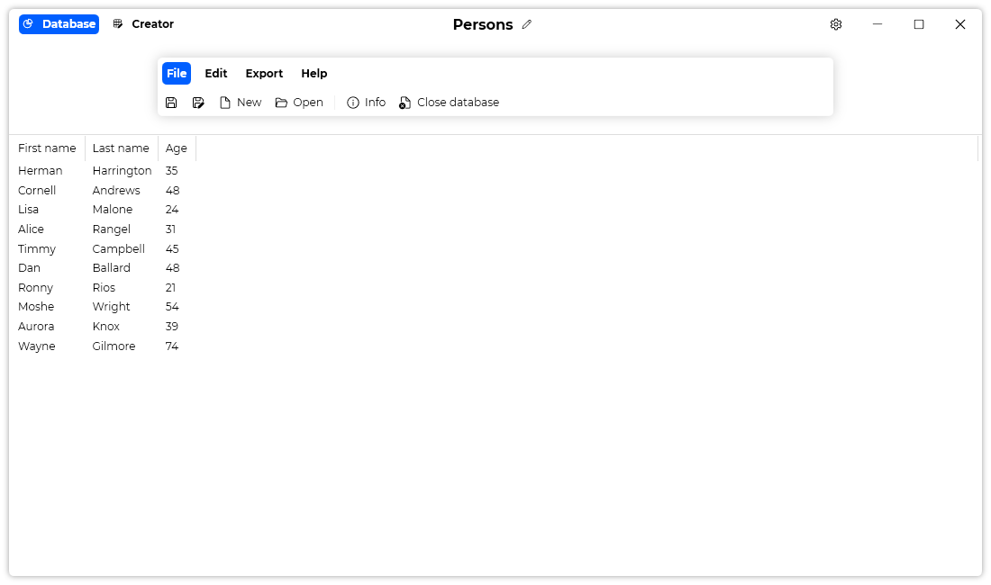Maximize the application window
This screenshot has height=585, width=991.
(919, 24)
